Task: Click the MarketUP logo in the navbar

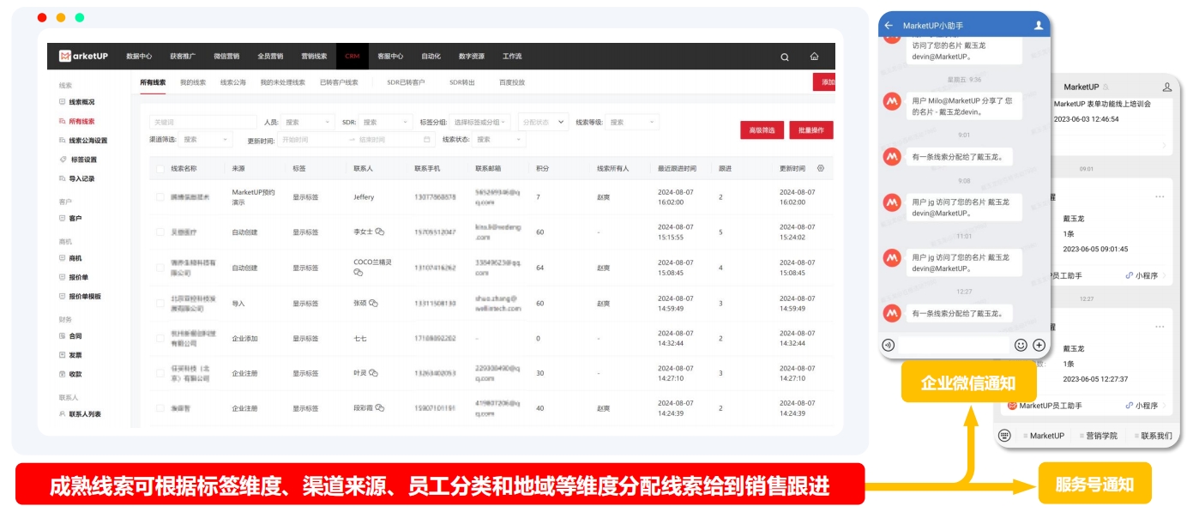Action: (83, 57)
